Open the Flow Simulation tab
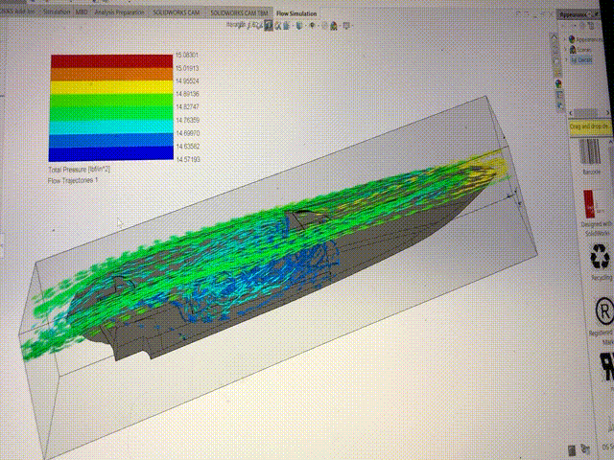Image resolution: width=614 pixels, height=460 pixels. coord(296,13)
